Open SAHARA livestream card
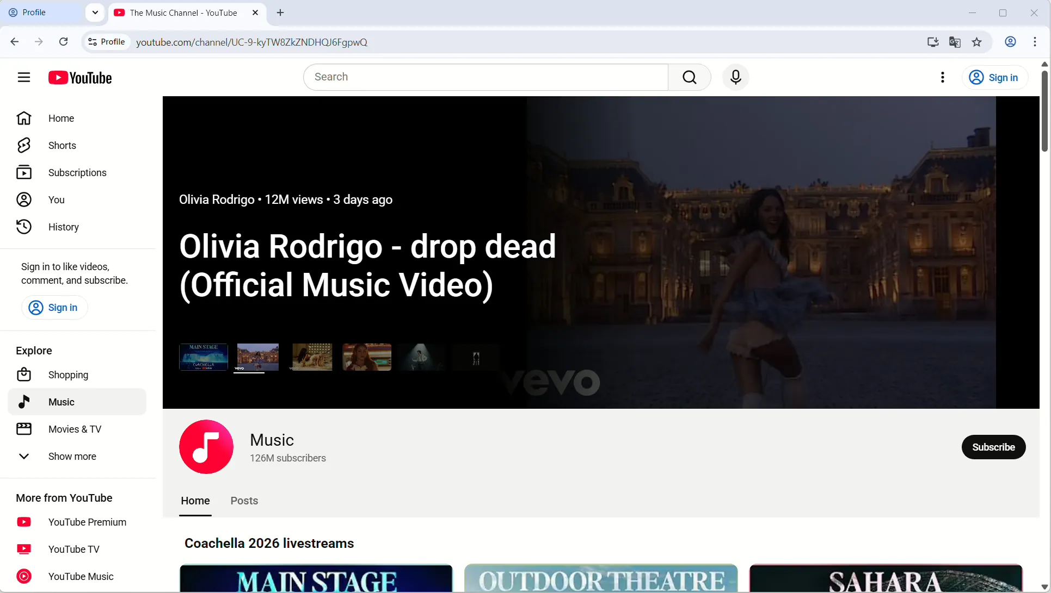Image resolution: width=1051 pixels, height=593 pixels. [x=886, y=578]
